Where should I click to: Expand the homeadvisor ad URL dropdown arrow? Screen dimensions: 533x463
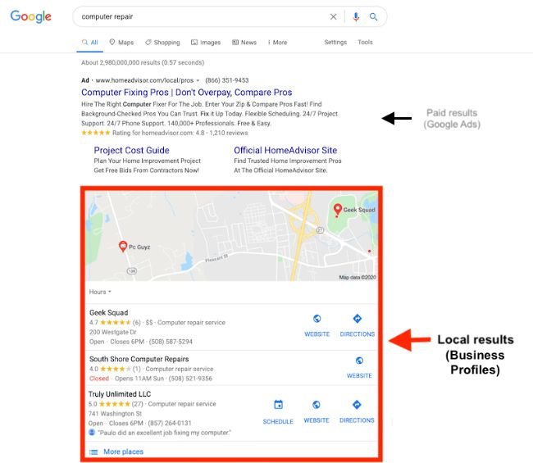click(x=198, y=80)
